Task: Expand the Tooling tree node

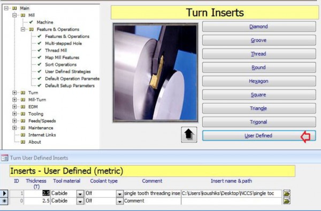Action: click(14, 114)
